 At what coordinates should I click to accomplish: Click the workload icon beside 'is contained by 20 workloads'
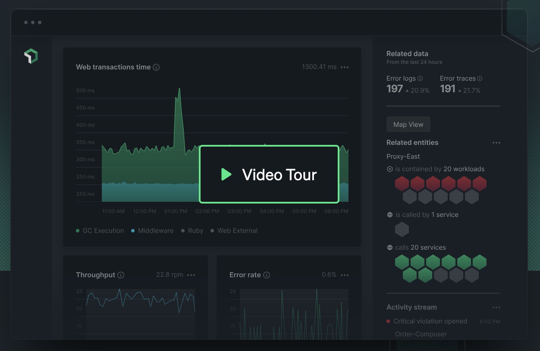[x=390, y=169]
